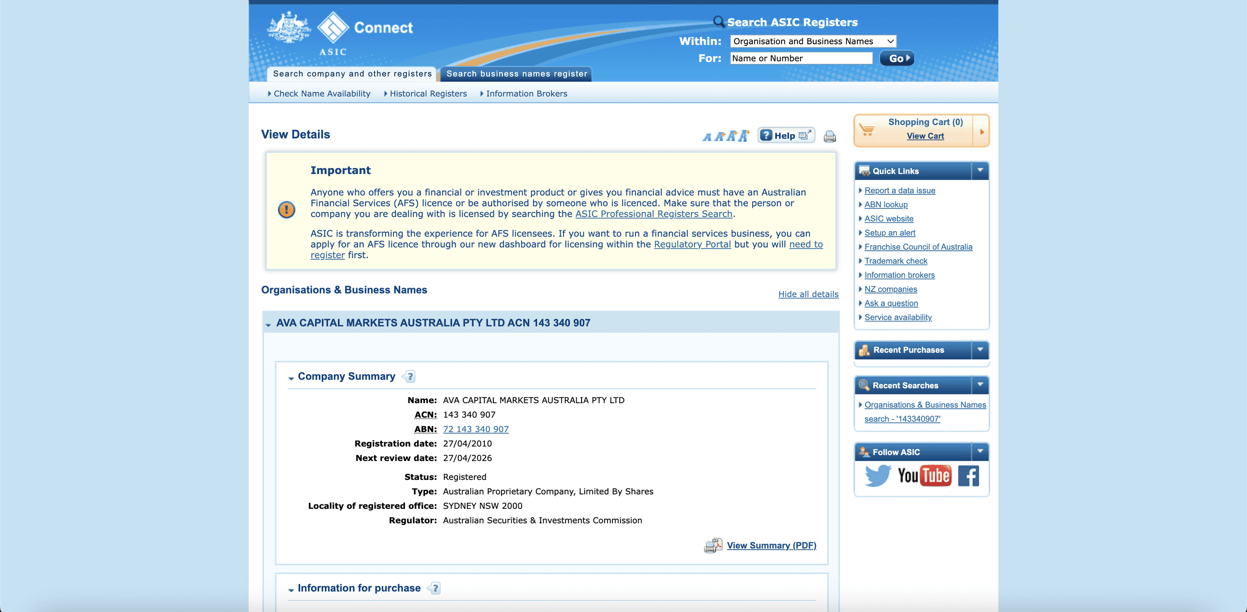This screenshot has height=612, width=1247.
Task: Open the Regulatory Portal link
Action: [692, 244]
